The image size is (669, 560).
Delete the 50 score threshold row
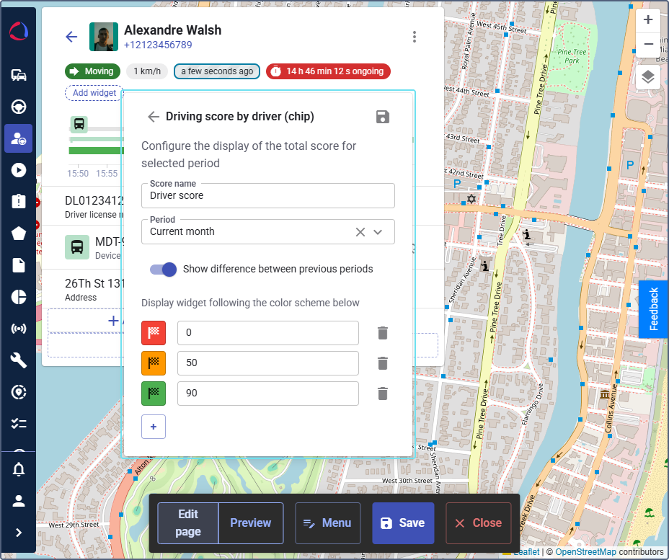(382, 363)
